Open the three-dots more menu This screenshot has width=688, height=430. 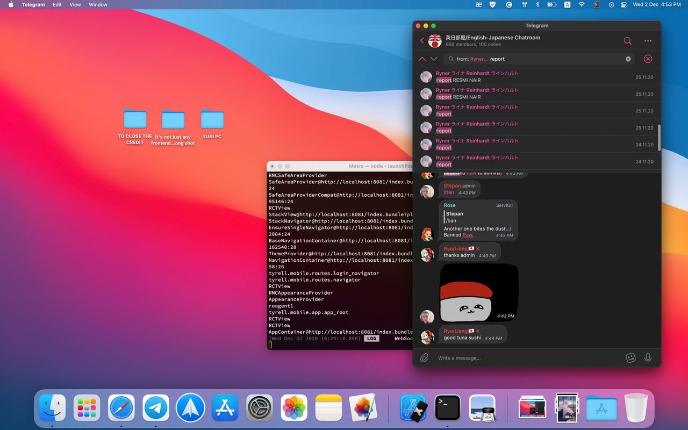pos(648,41)
